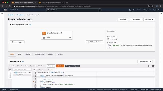Click the search magnifier in AWS search box
This screenshot has height=91, width=163.
click(x=48, y=10)
